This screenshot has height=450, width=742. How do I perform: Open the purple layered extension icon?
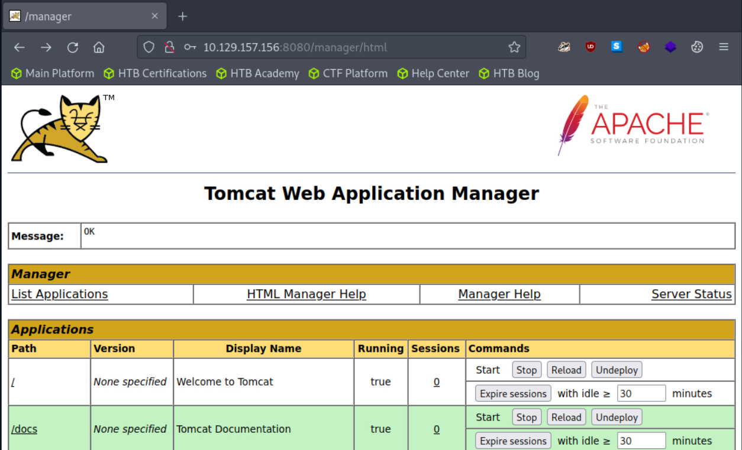670,47
